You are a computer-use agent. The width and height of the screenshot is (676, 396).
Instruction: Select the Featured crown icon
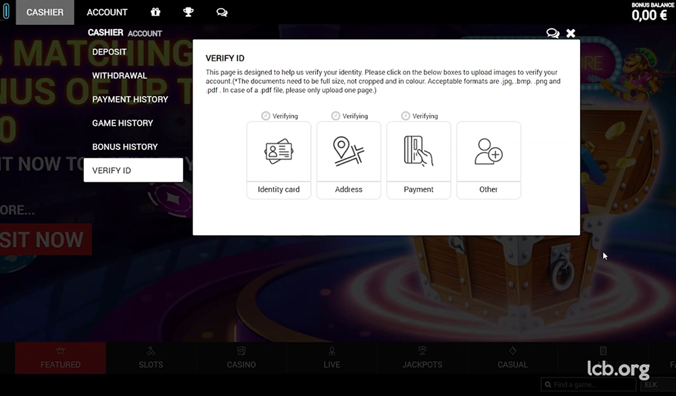[60, 351]
